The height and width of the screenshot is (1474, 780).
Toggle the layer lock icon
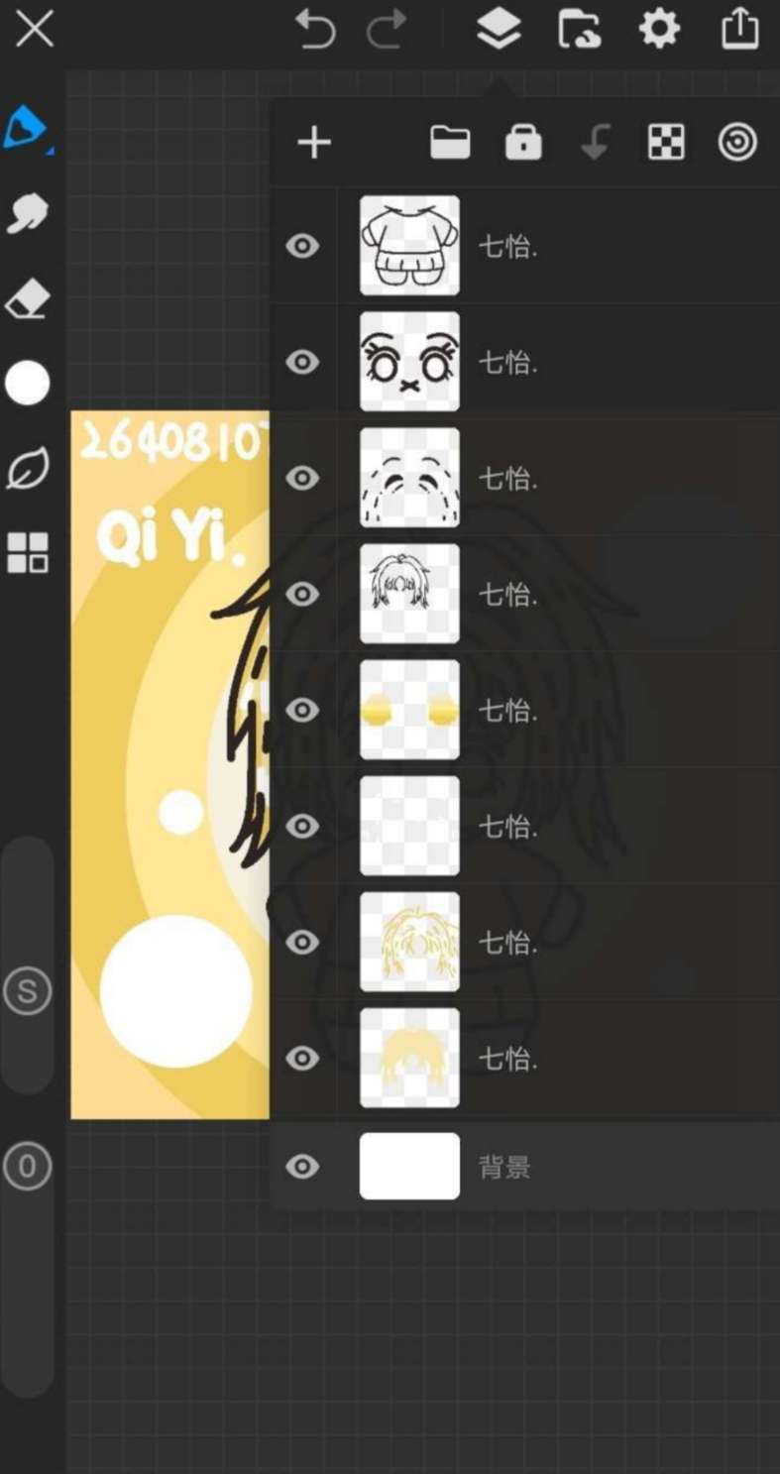pos(523,143)
